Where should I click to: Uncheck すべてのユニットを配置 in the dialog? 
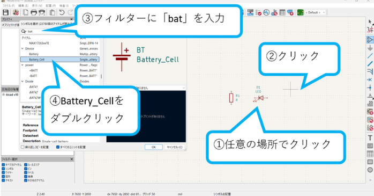58,147
